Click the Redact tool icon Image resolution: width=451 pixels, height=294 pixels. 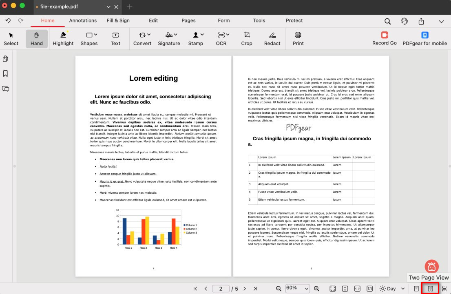(272, 35)
